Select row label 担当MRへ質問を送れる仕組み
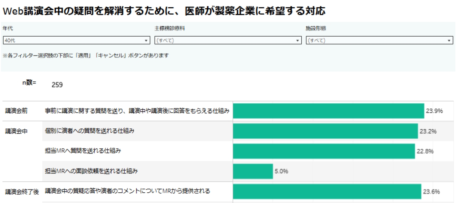Screen dimensions: 456x203 83,151
